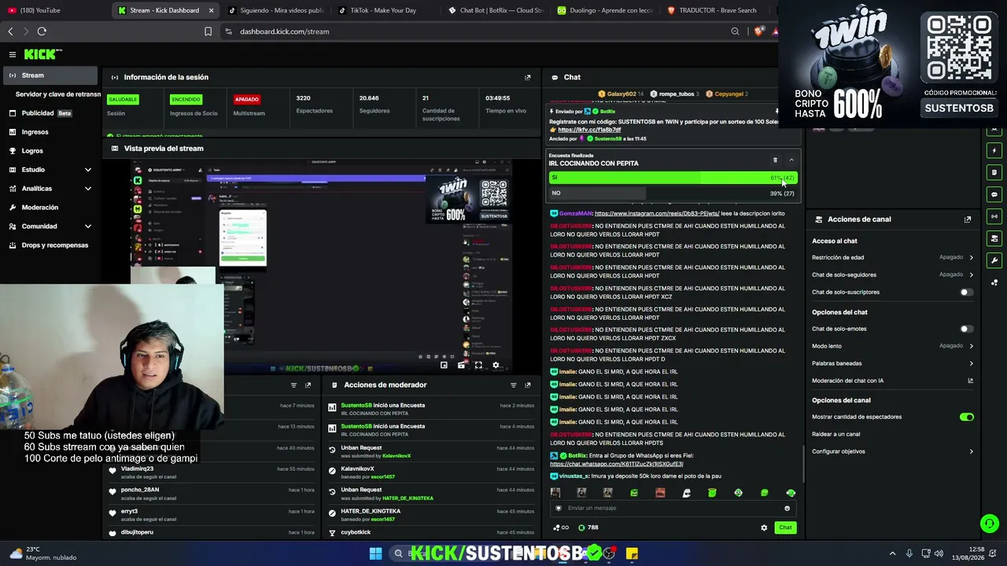Open chat settings gear next to Chat button
The width and height of the screenshot is (1007, 566).
764,527
